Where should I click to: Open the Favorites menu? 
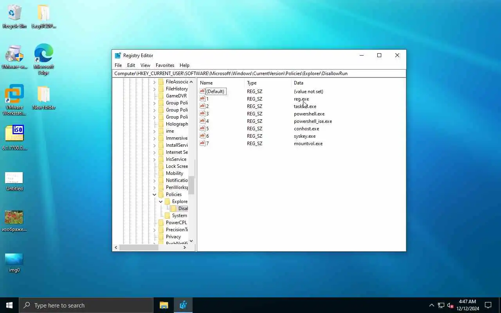165,65
